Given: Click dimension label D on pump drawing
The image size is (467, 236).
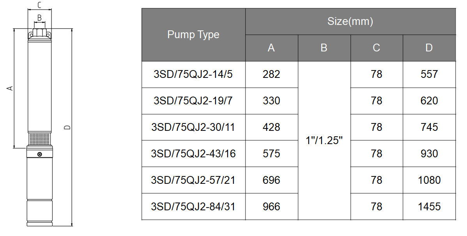Looking at the screenshot, I should 68,127.
